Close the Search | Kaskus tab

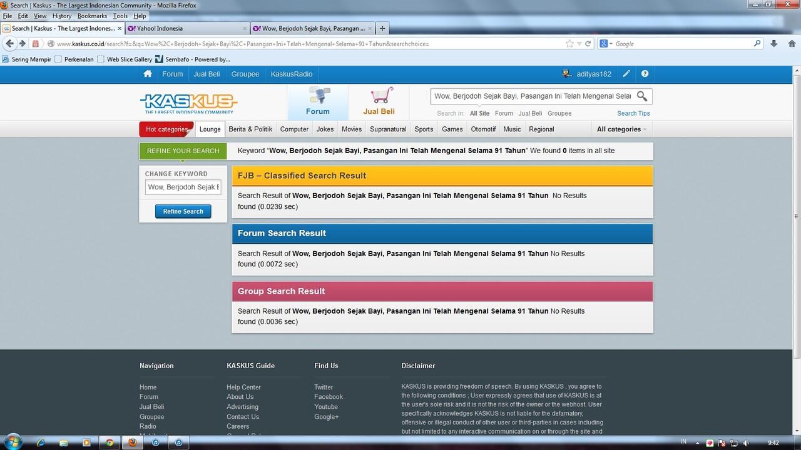pyautogui.click(x=120, y=28)
